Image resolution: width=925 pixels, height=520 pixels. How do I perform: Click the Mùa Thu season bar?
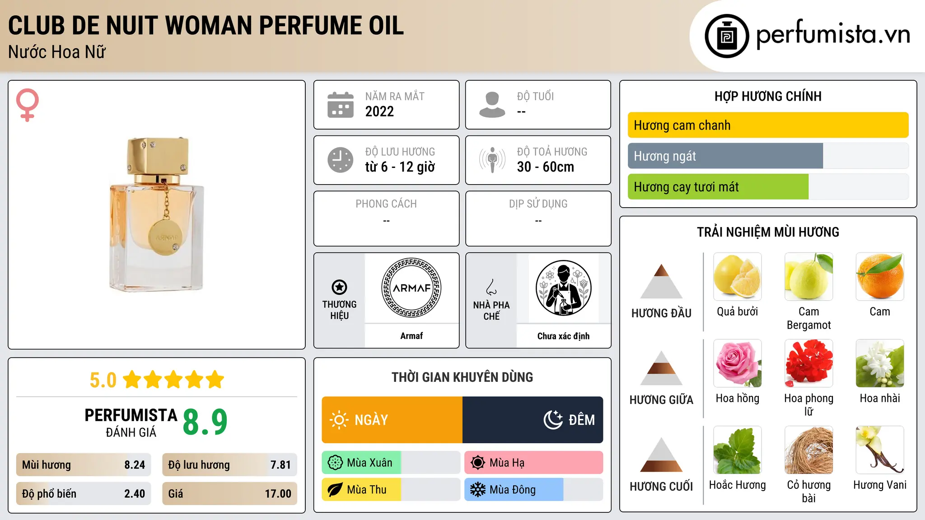(391, 490)
